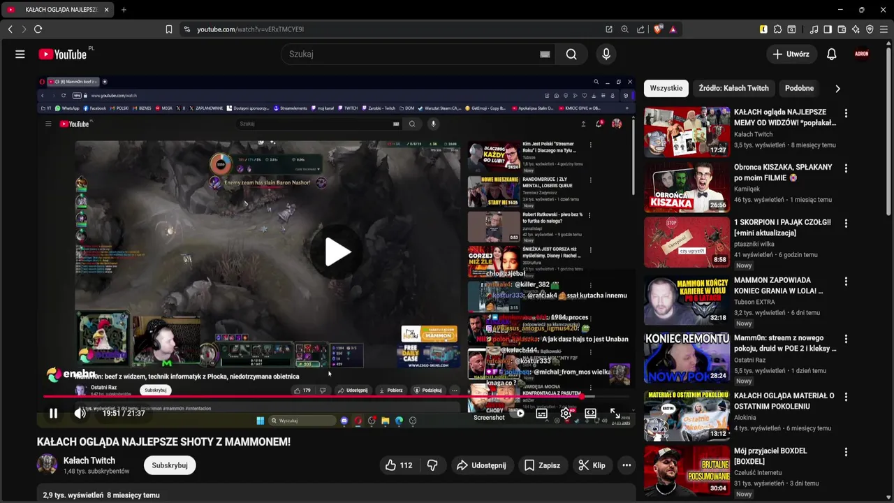Open the page zoom magnifier in address bar

click(x=624, y=29)
